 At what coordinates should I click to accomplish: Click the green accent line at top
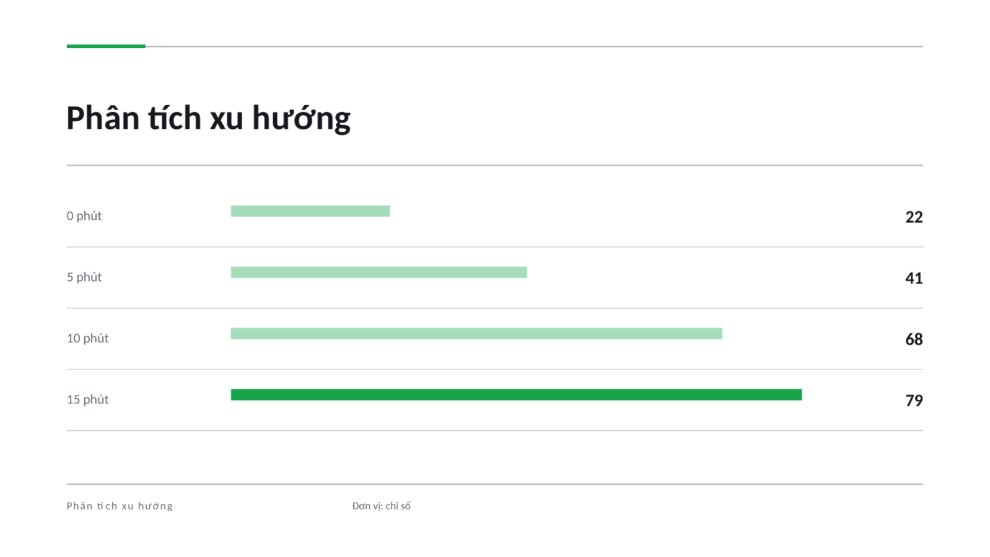click(x=106, y=46)
